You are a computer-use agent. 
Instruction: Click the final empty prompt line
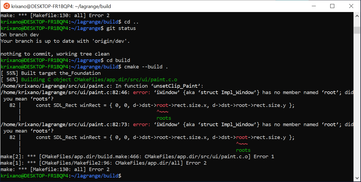coord(61,176)
